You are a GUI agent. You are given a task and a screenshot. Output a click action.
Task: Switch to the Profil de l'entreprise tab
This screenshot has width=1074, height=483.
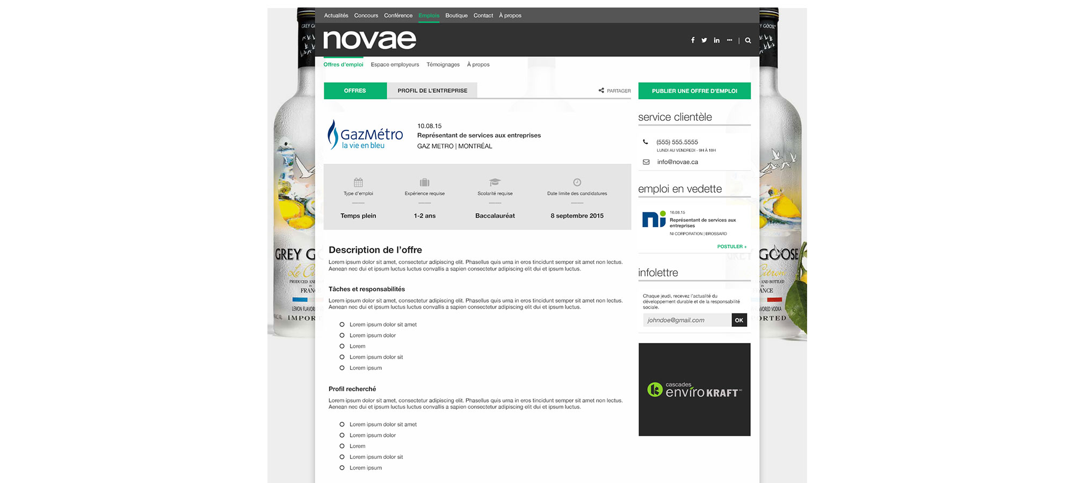coord(432,91)
